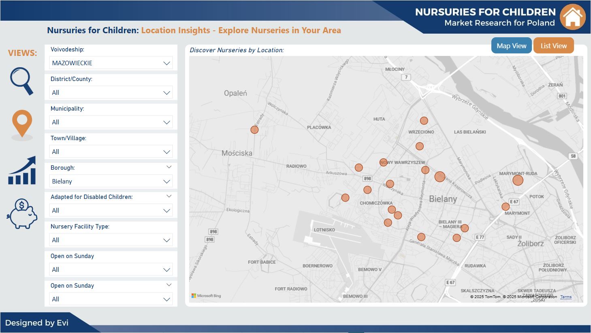Viewport: 591px width, 333px height.
Task: Click the PLACÓWKA label on the map
Action: pyautogui.click(x=319, y=127)
